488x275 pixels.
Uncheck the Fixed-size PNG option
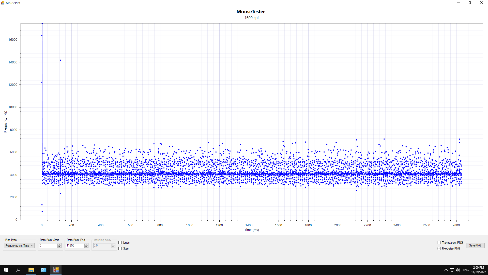[x=439, y=249]
